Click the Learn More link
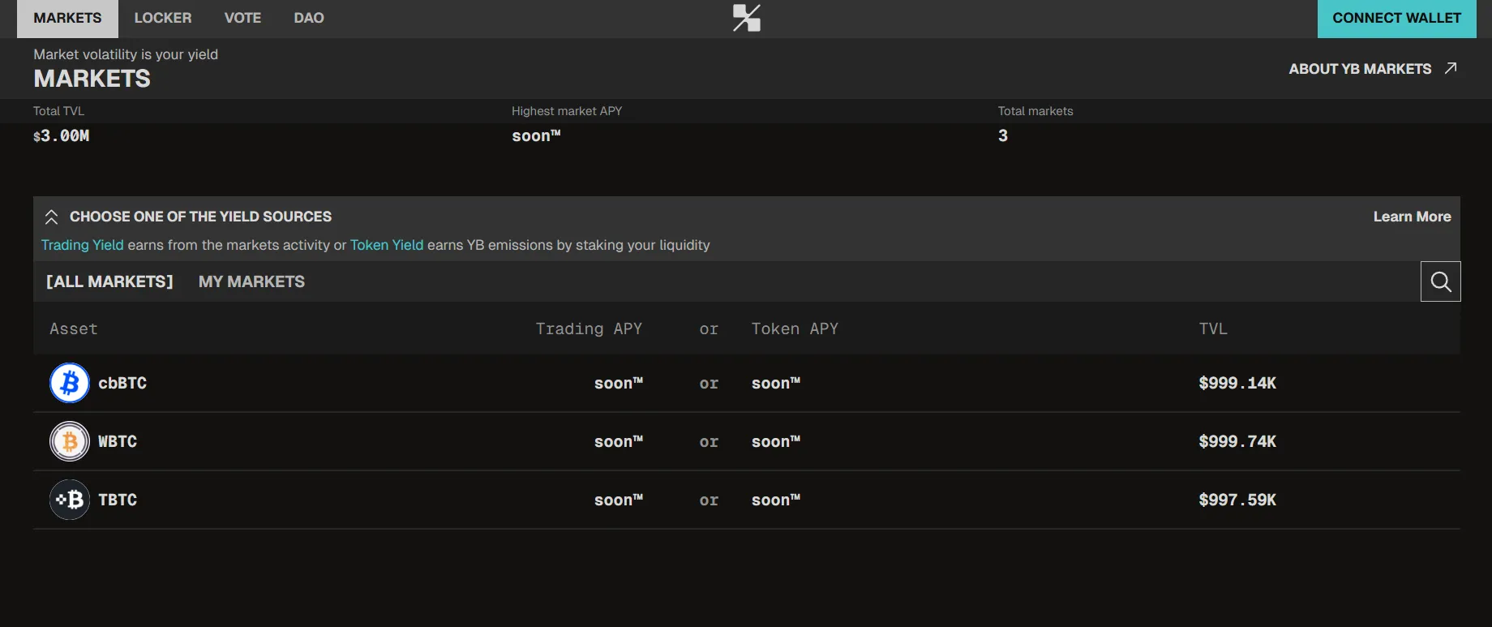1492x627 pixels. tap(1412, 217)
